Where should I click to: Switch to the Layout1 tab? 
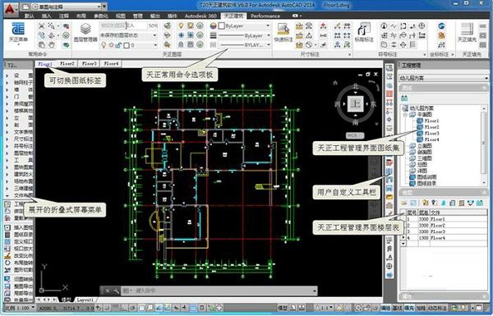pyautogui.click(x=85, y=300)
